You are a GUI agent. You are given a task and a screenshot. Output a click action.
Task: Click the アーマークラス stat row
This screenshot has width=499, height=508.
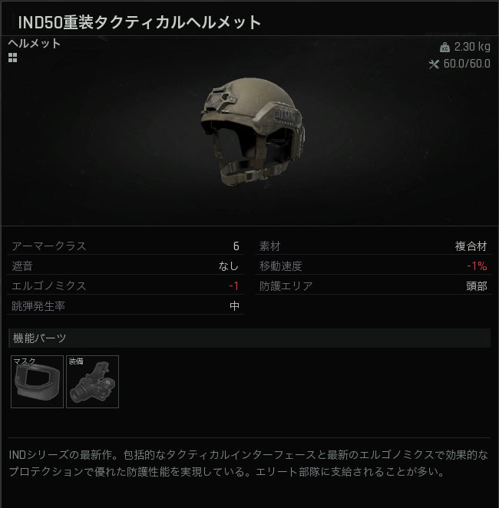coord(125,246)
